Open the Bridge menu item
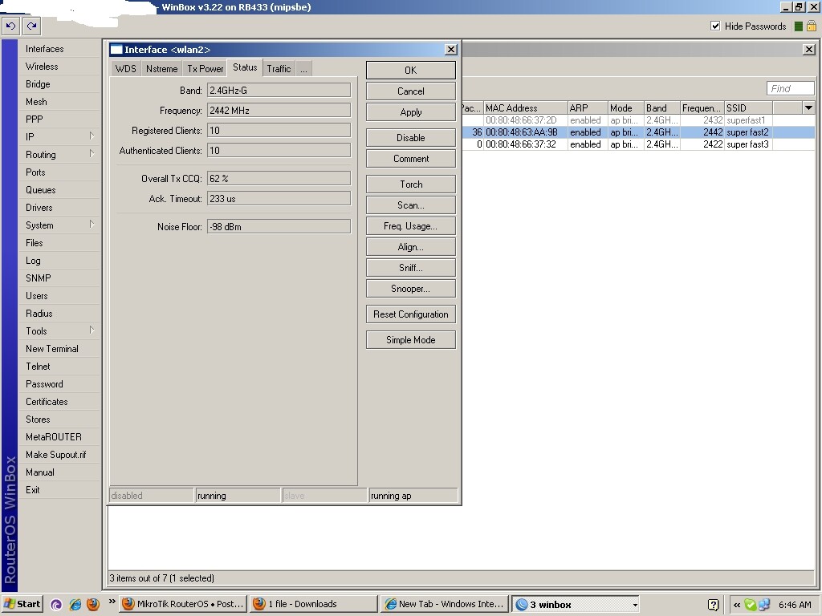Screen dimensions: 822x616 (x=38, y=83)
